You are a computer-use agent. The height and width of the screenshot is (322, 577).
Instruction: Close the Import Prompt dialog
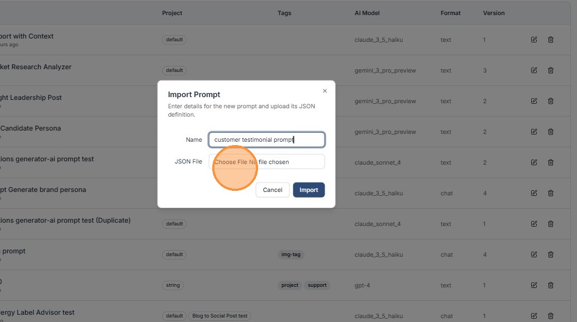click(325, 91)
